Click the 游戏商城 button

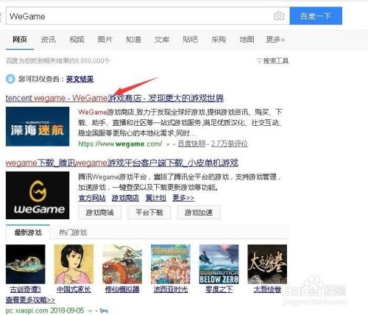pos(99,213)
